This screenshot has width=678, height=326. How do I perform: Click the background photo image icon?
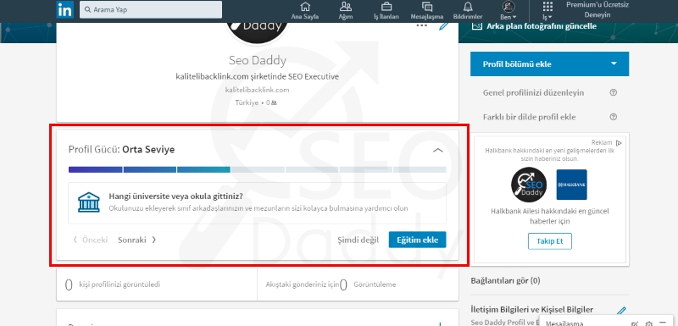(x=477, y=26)
